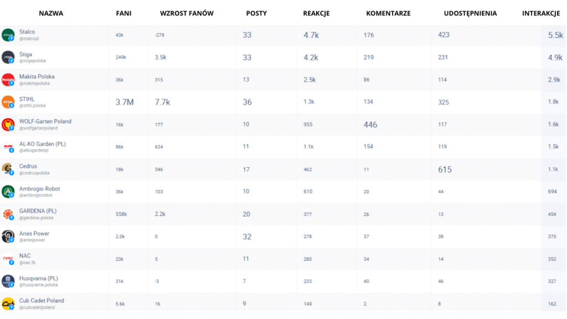This screenshot has height=319, width=567.
Task: Open the Cedrus logo avatar
Action: point(8,169)
